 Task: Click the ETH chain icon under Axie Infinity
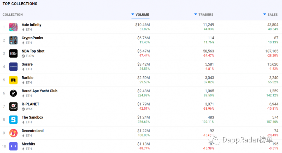click(x=23, y=30)
